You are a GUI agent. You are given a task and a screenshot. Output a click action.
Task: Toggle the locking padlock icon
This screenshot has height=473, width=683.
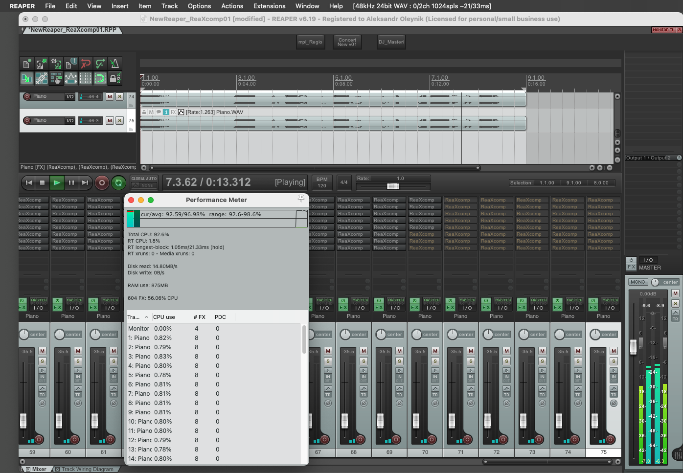tap(114, 78)
